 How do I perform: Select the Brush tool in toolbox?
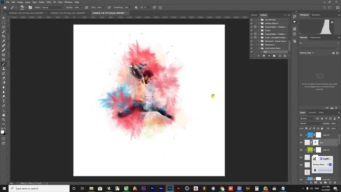click(x=4, y=64)
